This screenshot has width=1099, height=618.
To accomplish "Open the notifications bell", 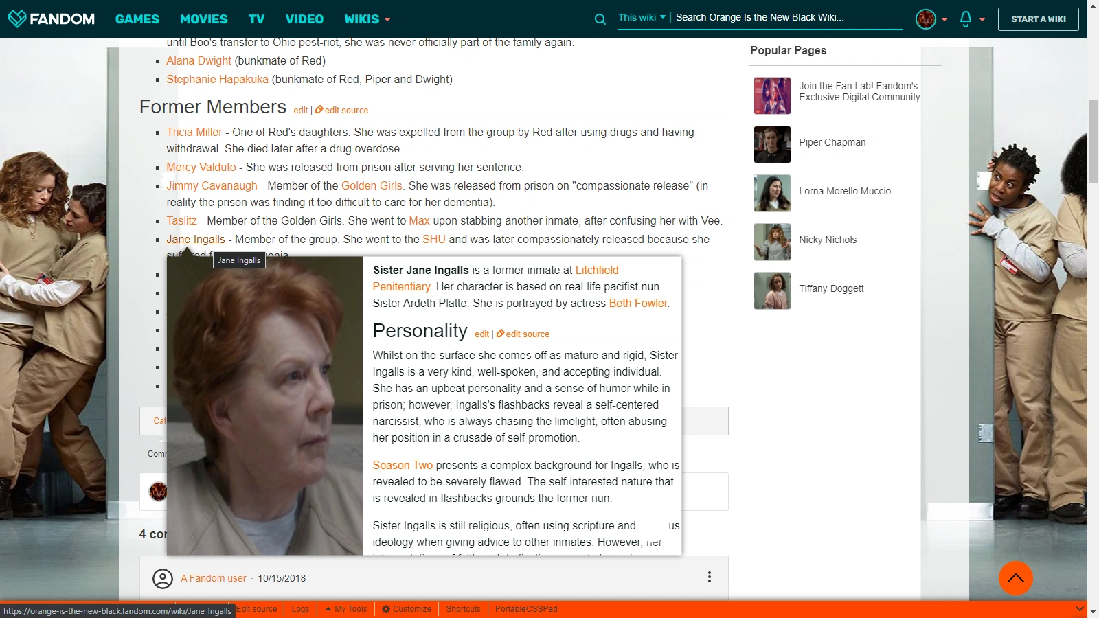I will 966,19.
